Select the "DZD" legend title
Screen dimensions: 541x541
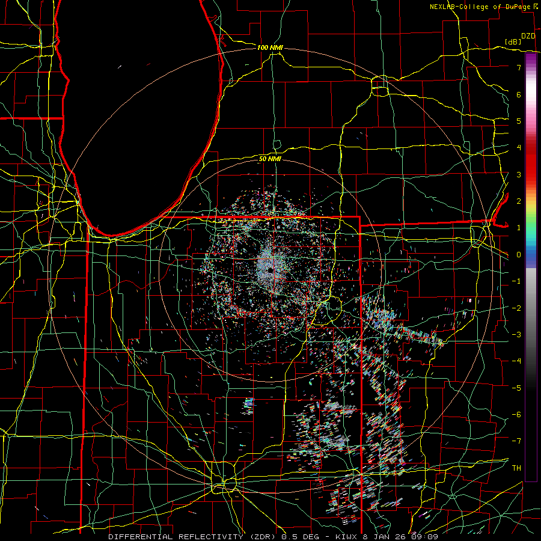[x=528, y=36]
